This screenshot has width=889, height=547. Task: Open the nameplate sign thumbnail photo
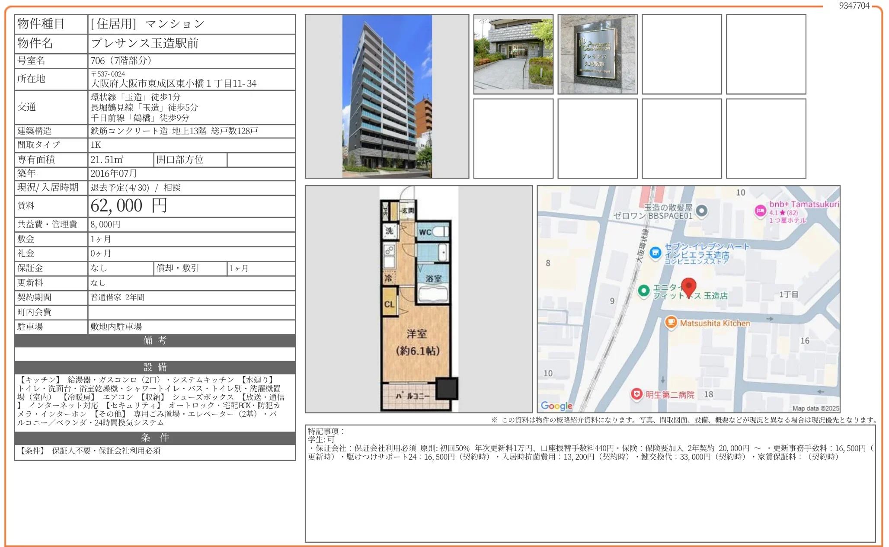(598, 54)
